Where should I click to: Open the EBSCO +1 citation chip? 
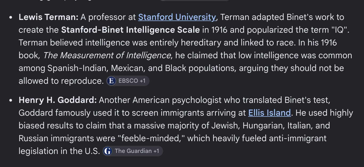(x=128, y=81)
